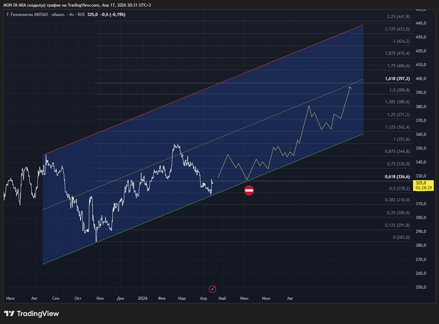Image resolution: width=439 pixels, height=324 pixels.
Task: Click the purple lightning event icon above the date axis
Action: pyautogui.click(x=212, y=289)
